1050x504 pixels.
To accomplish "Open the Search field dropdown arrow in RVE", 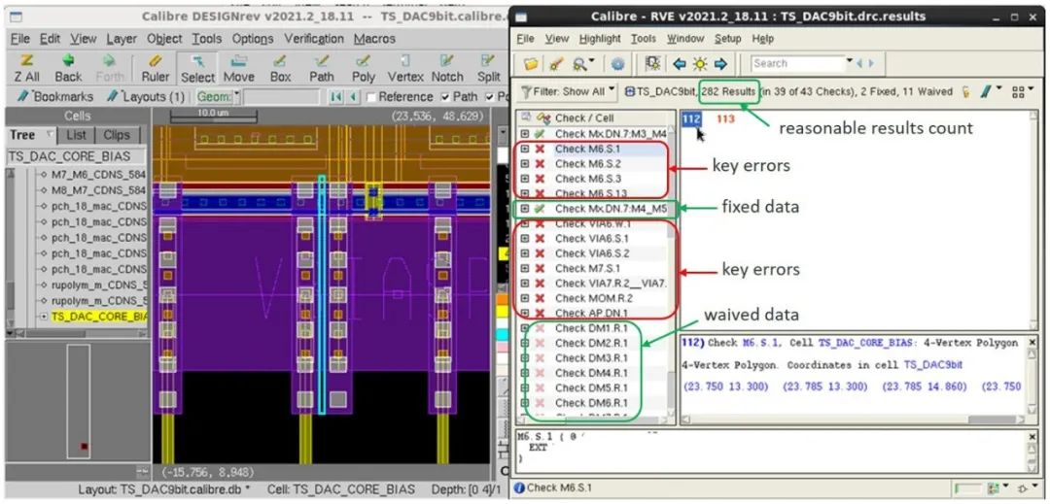I will 850,61.
